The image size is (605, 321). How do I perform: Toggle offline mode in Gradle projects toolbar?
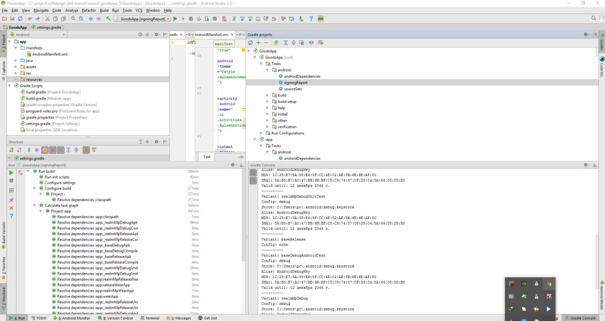[x=312, y=43]
